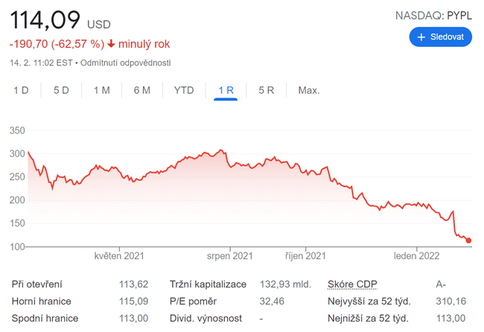Click the red current-price dot on chart

click(469, 240)
